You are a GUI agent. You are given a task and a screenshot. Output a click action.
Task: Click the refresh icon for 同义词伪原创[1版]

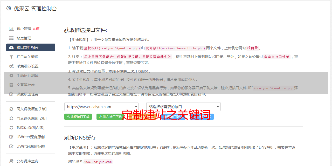click(x=11, y=109)
